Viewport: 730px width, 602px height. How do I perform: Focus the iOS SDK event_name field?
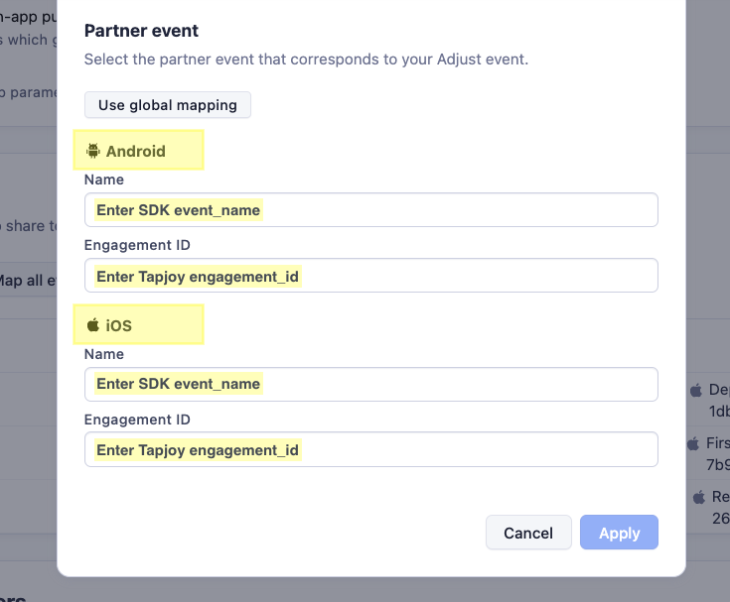pyautogui.click(x=371, y=385)
